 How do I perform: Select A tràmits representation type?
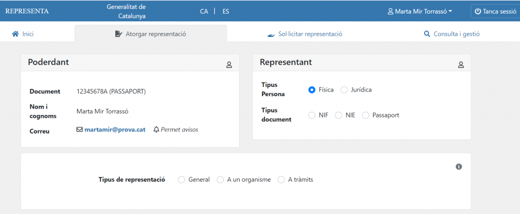[281, 180]
